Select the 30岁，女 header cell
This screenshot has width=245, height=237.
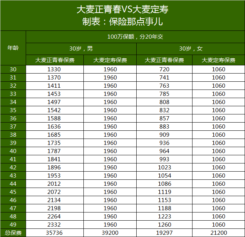(x=191, y=49)
